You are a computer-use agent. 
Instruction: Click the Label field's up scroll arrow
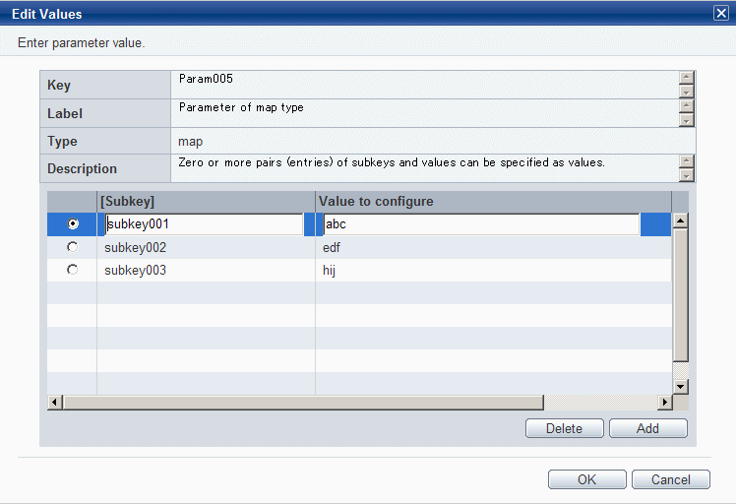click(686, 106)
